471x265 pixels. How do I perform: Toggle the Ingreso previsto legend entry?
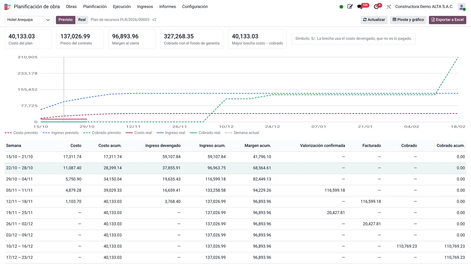coord(61,133)
